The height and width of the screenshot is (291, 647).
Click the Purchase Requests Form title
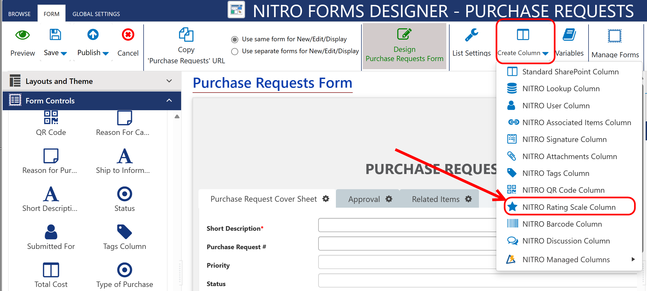[x=273, y=83]
